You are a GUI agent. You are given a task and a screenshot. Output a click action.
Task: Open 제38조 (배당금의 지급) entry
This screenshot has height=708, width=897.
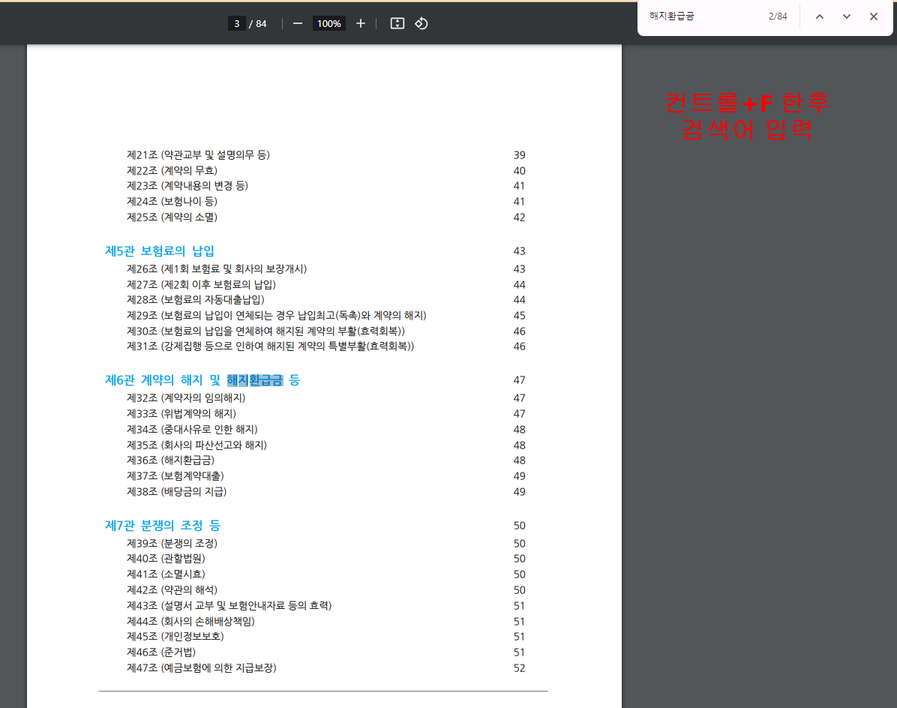click(176, 492)
